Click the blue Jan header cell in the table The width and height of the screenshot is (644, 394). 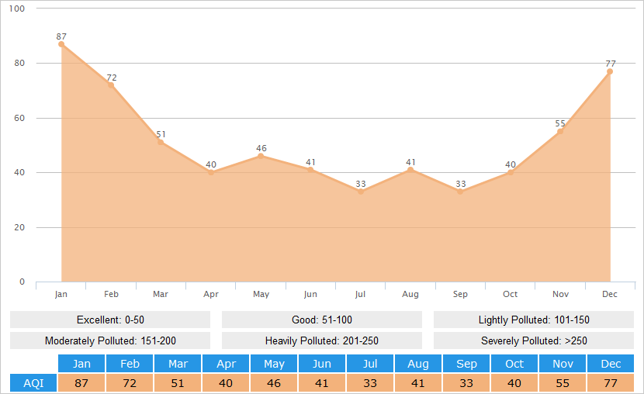pos(81,364)
